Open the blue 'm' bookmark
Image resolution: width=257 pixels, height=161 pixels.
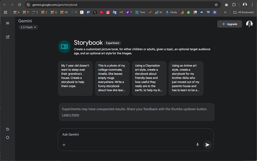[202, 12]
